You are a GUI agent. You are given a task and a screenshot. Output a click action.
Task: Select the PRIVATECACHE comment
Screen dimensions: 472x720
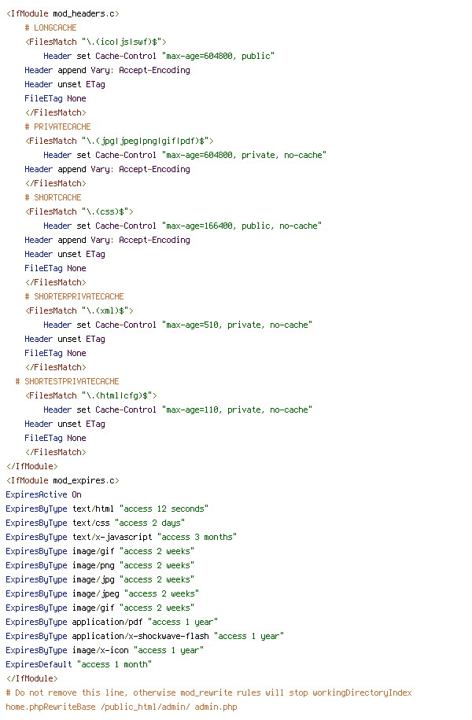pyautogui.click(x=58, y=127)
